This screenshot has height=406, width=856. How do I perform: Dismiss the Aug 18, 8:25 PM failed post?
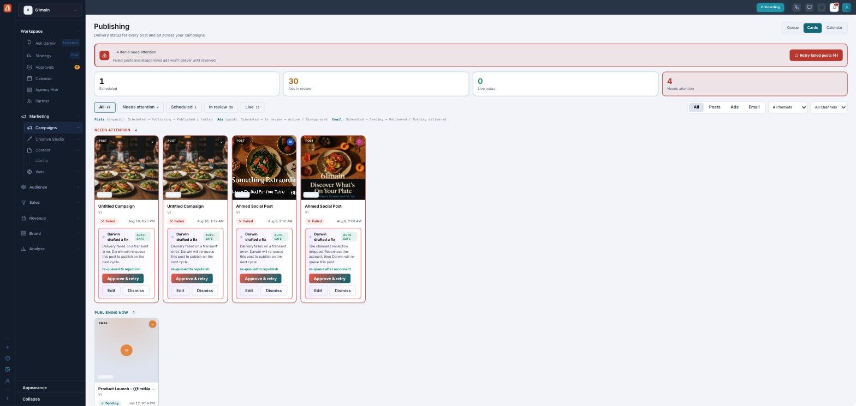point(136,290)
